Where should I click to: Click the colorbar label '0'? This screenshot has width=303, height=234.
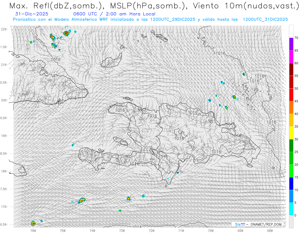pos(295,215)
